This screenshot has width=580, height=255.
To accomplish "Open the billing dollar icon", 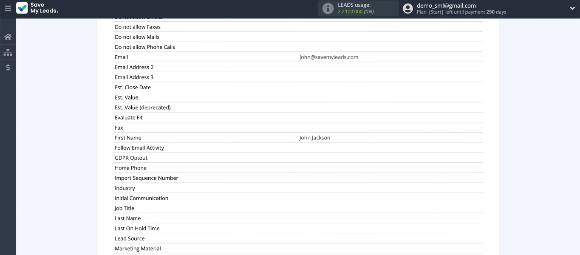I will [x=8, y=68].
